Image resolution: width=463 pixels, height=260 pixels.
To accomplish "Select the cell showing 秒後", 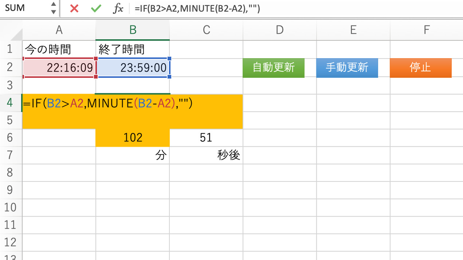I will tap(206, 154).
